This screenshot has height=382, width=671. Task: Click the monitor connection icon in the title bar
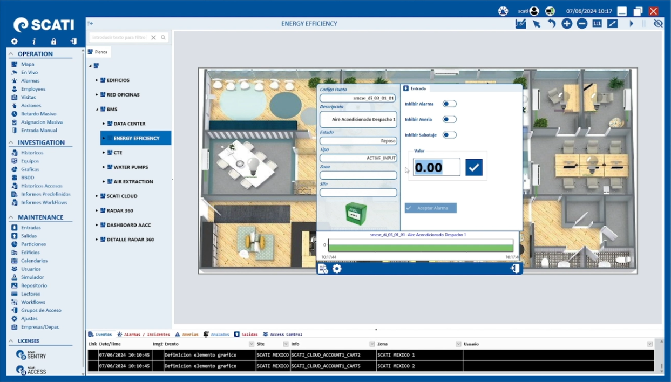pos(550,11)
